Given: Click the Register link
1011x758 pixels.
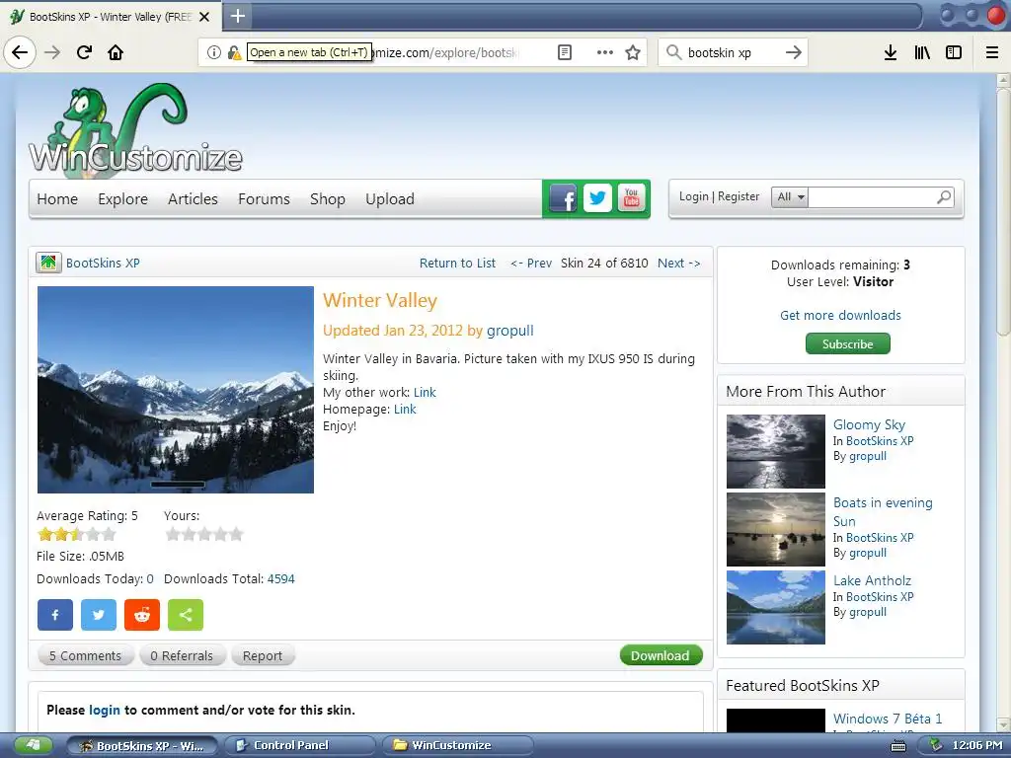Looking at the screenshot, I should [739, 196].
